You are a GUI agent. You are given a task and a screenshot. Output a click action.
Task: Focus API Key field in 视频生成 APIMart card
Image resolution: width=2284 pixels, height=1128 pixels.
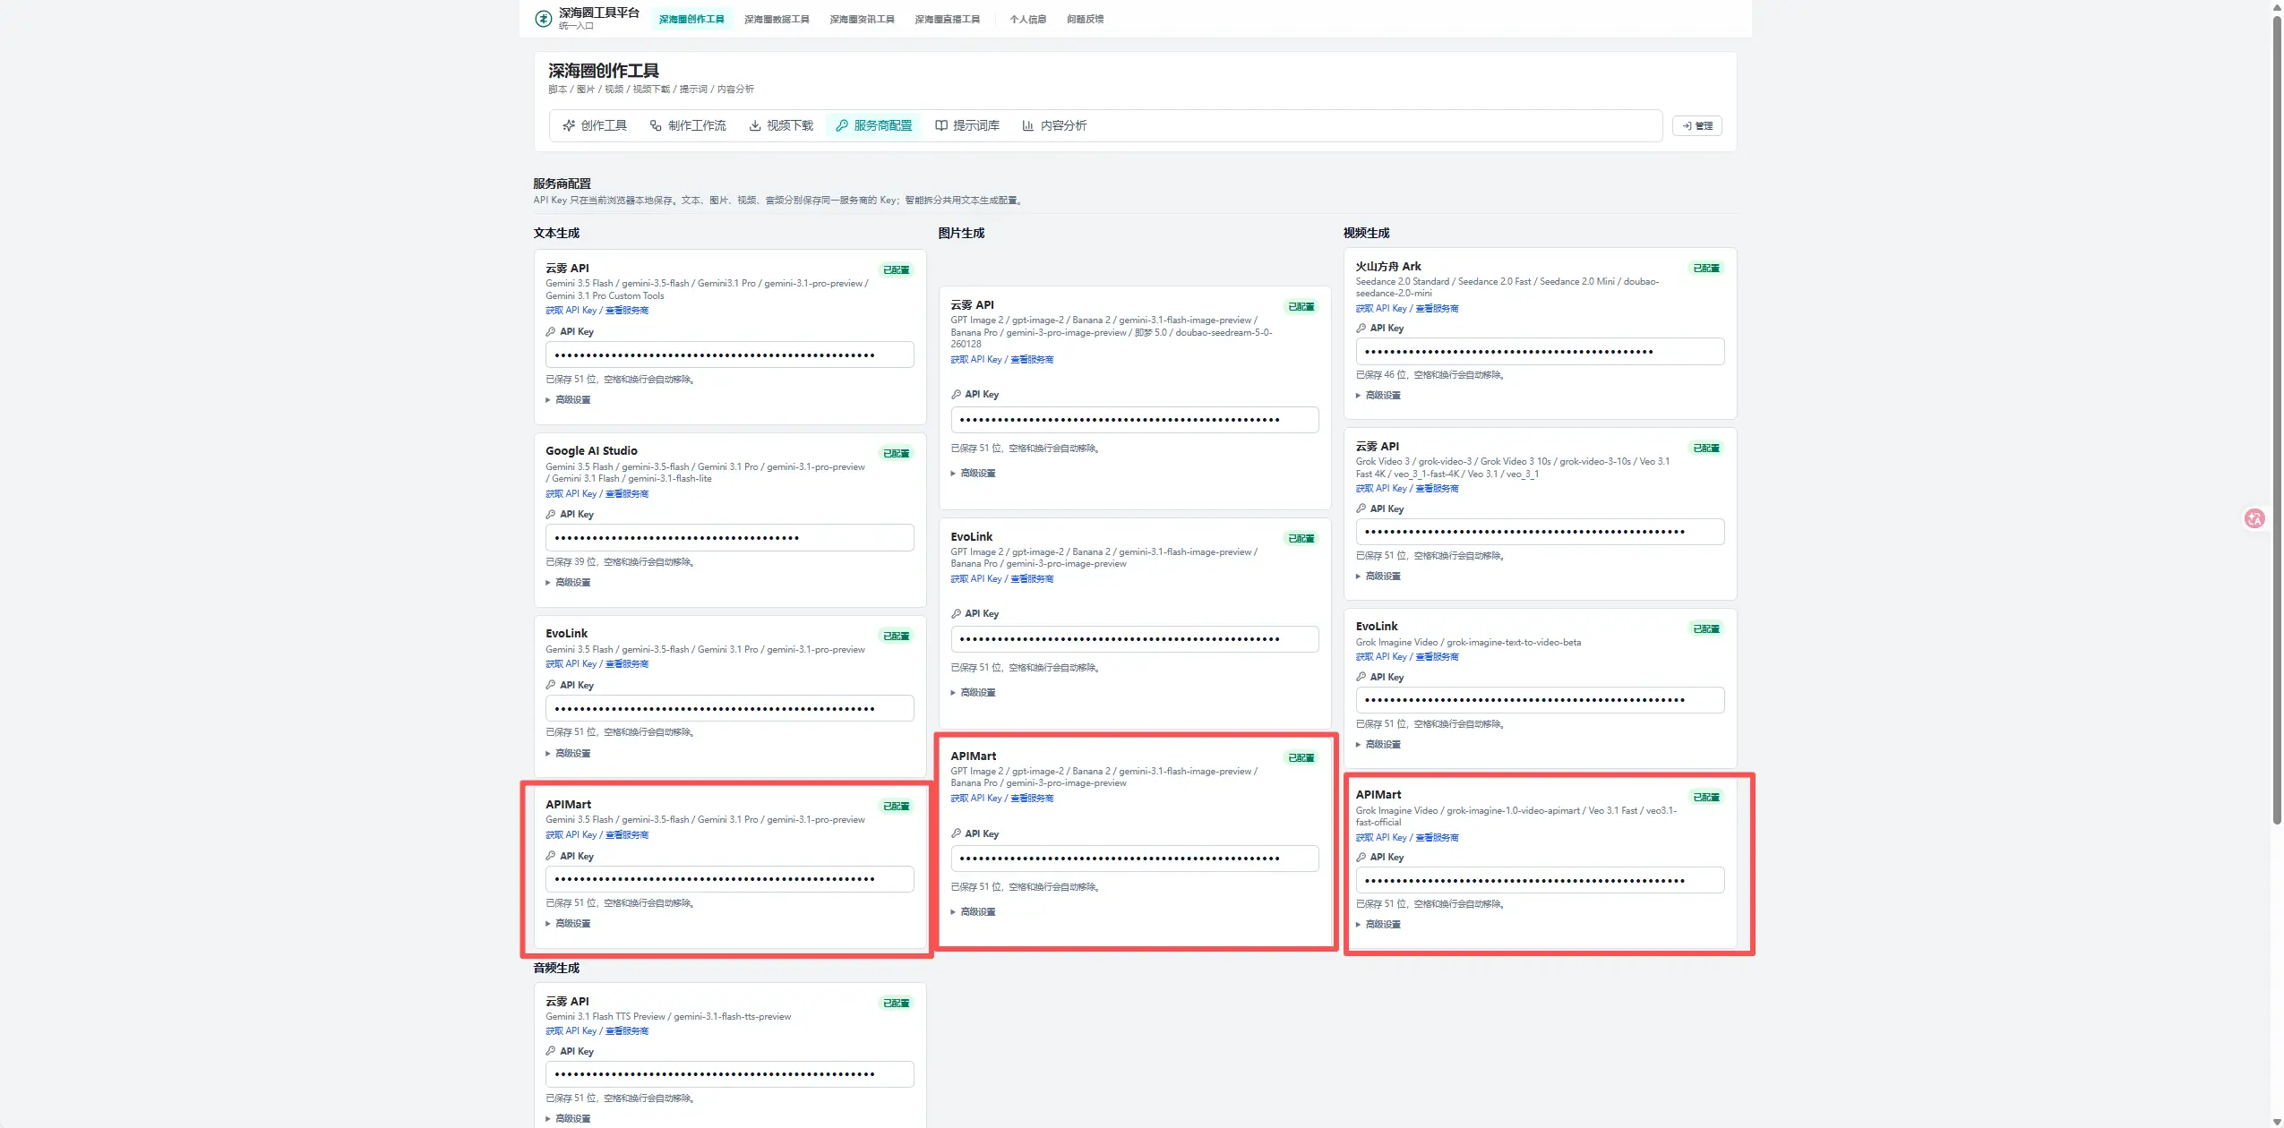pyautogui.click(x=1539, y=881)
